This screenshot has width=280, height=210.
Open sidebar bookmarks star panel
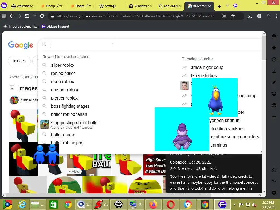pos(274,48)
